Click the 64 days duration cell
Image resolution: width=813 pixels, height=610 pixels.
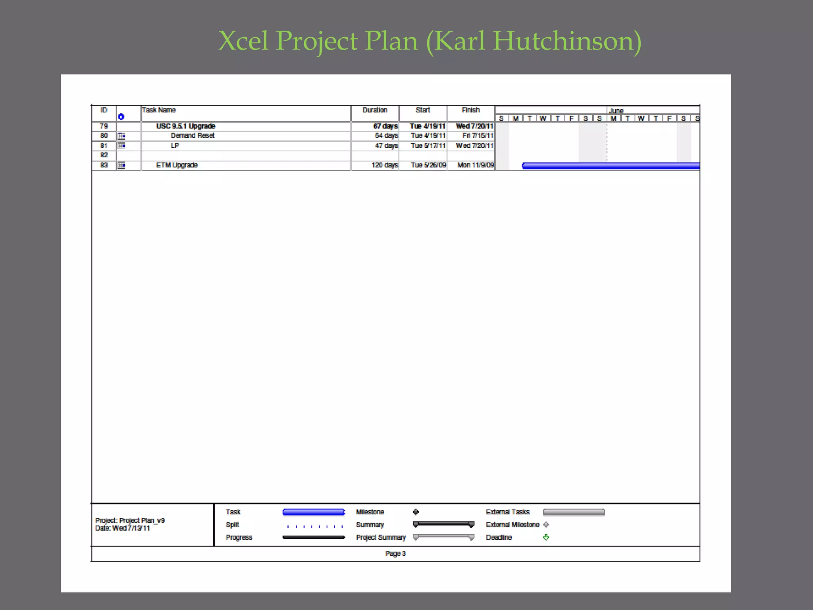click(386, 135)
